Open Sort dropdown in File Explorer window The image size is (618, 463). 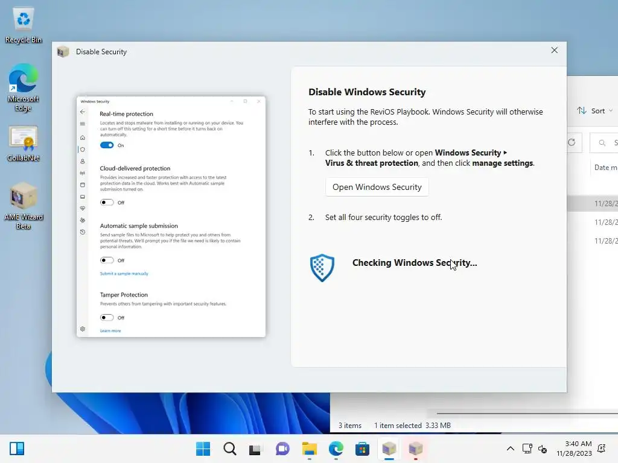coord(594,111)
